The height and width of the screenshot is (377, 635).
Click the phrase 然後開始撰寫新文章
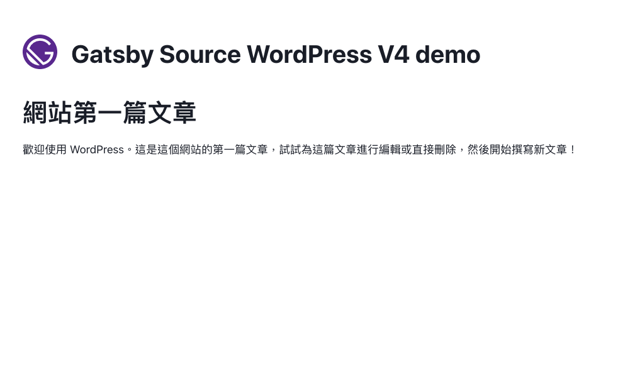517,150
